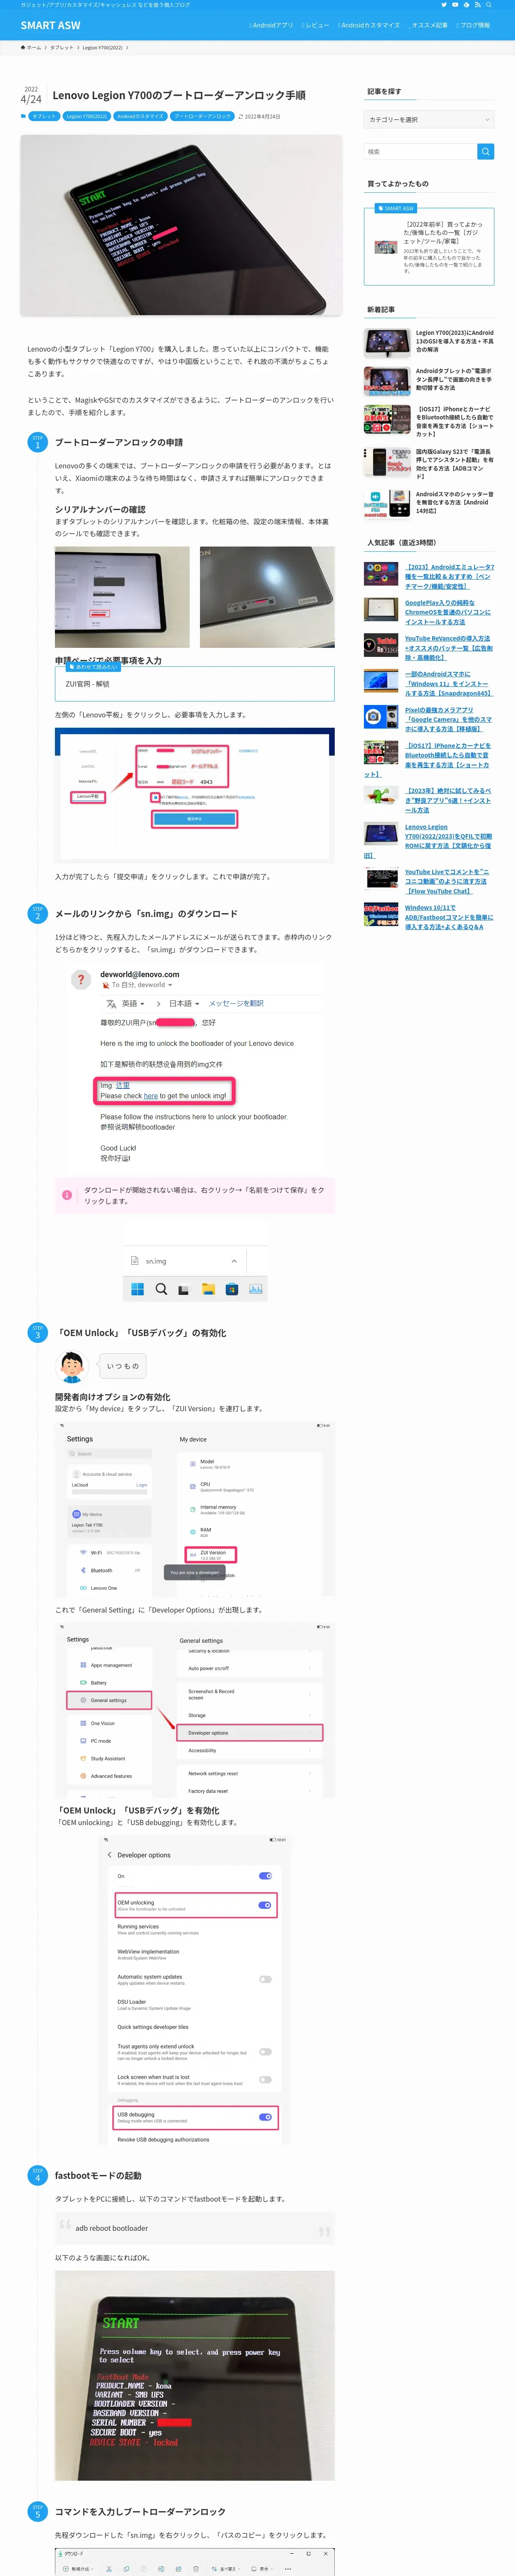The width and height of the screenshot is (515, 2576).
Task: Open 国内版Galaxy S23 assistant article
Action: click(x=455, y=464)
